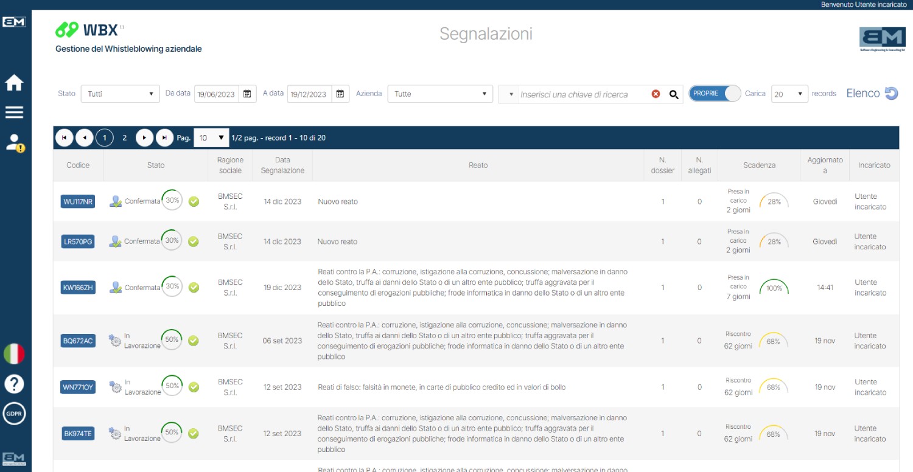Sort by Codice column header
Screen dimensions: 913x472
coord(78,165)
